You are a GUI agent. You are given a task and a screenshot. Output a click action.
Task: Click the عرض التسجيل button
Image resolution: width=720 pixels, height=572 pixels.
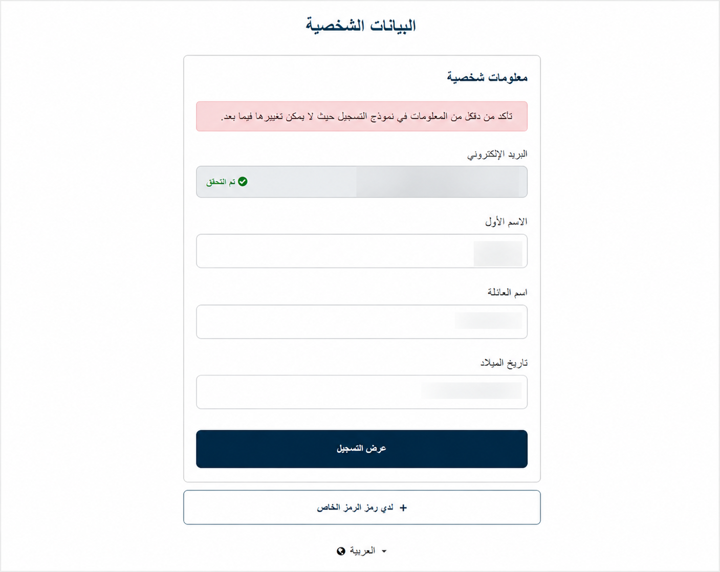(x=362, y=449)
